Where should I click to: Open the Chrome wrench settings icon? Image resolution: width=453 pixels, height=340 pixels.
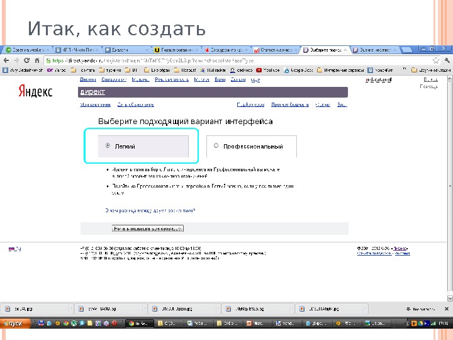447,60
